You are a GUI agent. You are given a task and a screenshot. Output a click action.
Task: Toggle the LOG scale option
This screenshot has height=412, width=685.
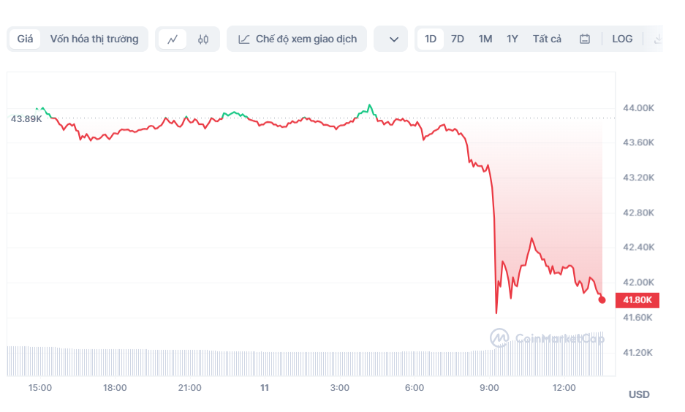[x=622, y=39]
